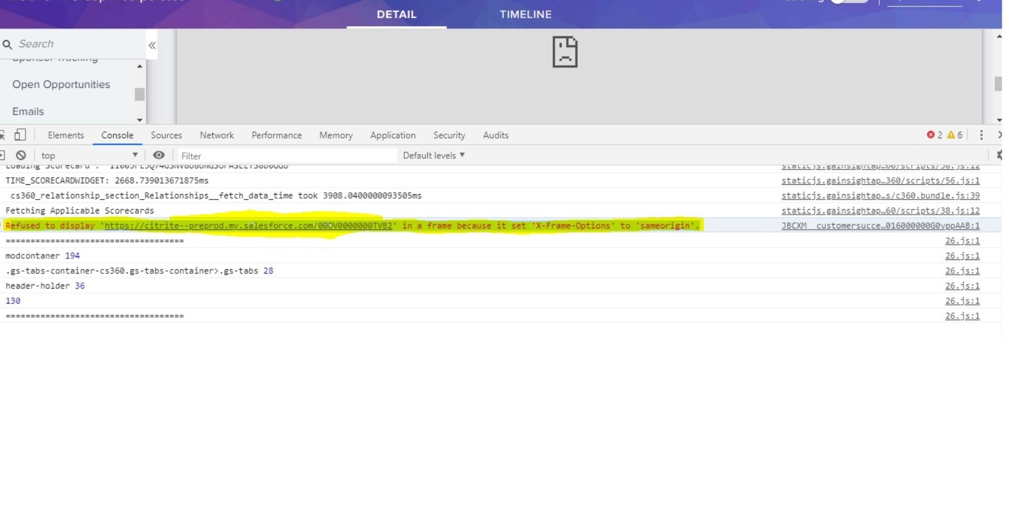This screenshot has width=1009, height=508.
Task: Click the sidebar scroll-down arrow
Action: coord(140,120)
